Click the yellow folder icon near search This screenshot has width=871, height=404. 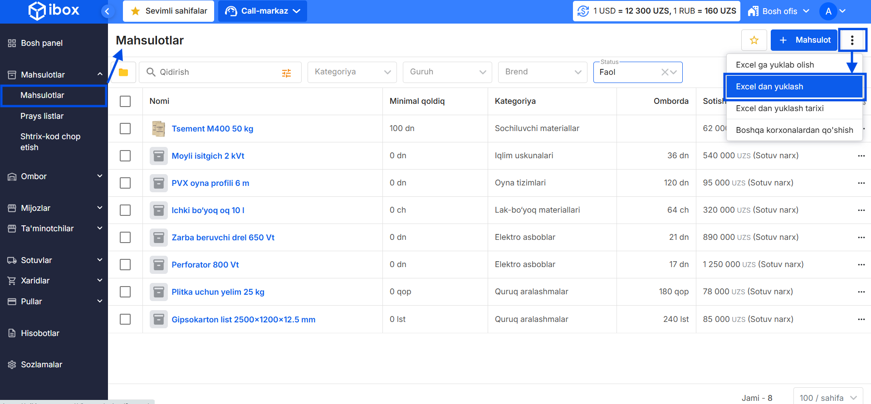pos(123,73)
